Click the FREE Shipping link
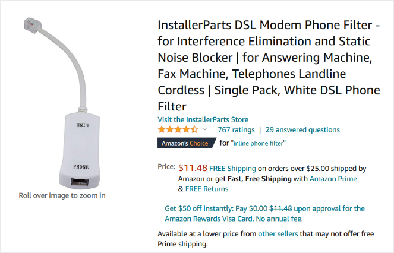 pyautogui.click(x=232, y=169)
